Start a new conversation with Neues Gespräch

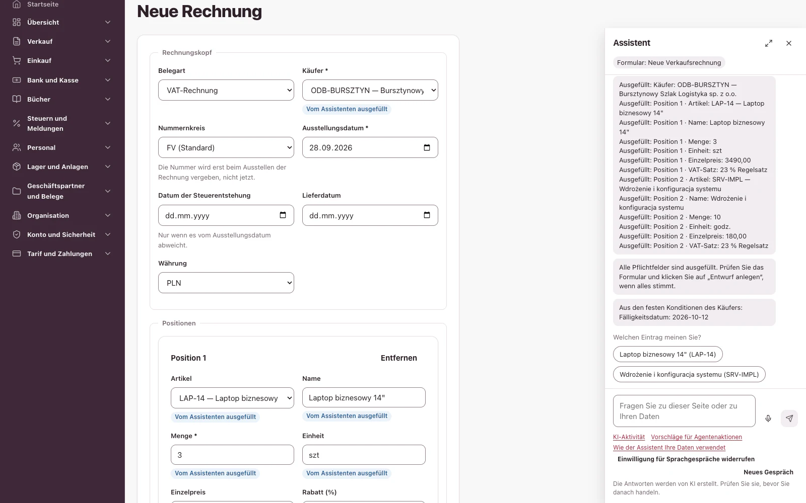(x=768, y=472)
